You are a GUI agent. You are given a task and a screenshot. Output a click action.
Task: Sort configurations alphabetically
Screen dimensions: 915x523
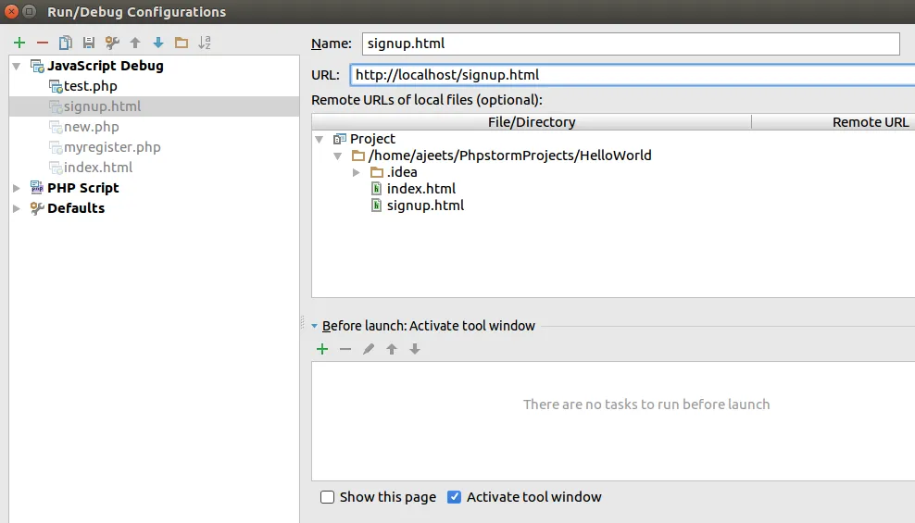205,43
